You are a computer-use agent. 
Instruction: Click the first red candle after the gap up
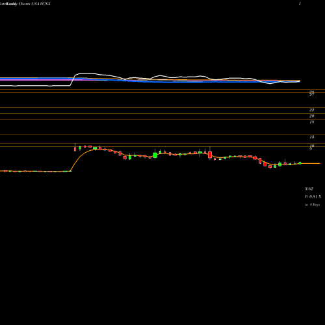point(75,149)
